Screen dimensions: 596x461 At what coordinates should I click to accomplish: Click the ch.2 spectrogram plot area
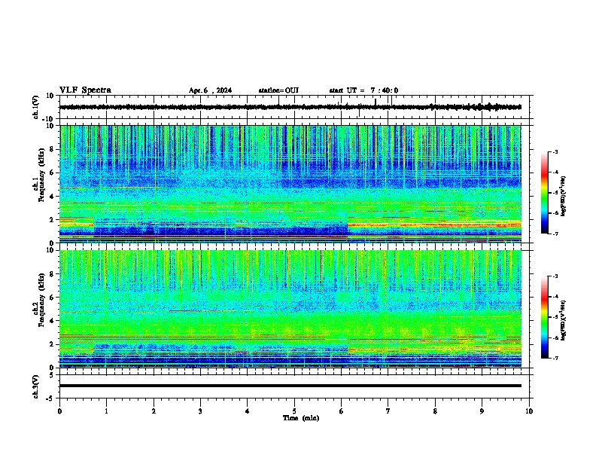point(290,309)
